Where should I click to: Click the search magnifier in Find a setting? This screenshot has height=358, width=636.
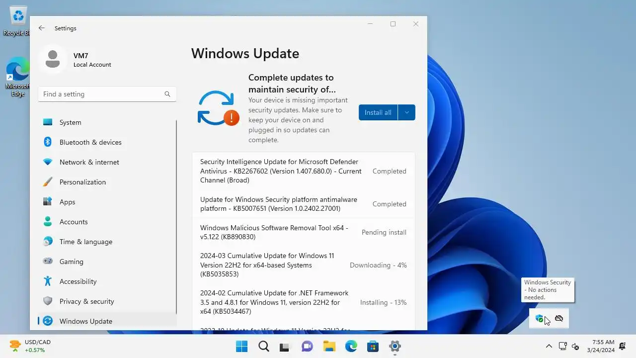pos(167,94)
